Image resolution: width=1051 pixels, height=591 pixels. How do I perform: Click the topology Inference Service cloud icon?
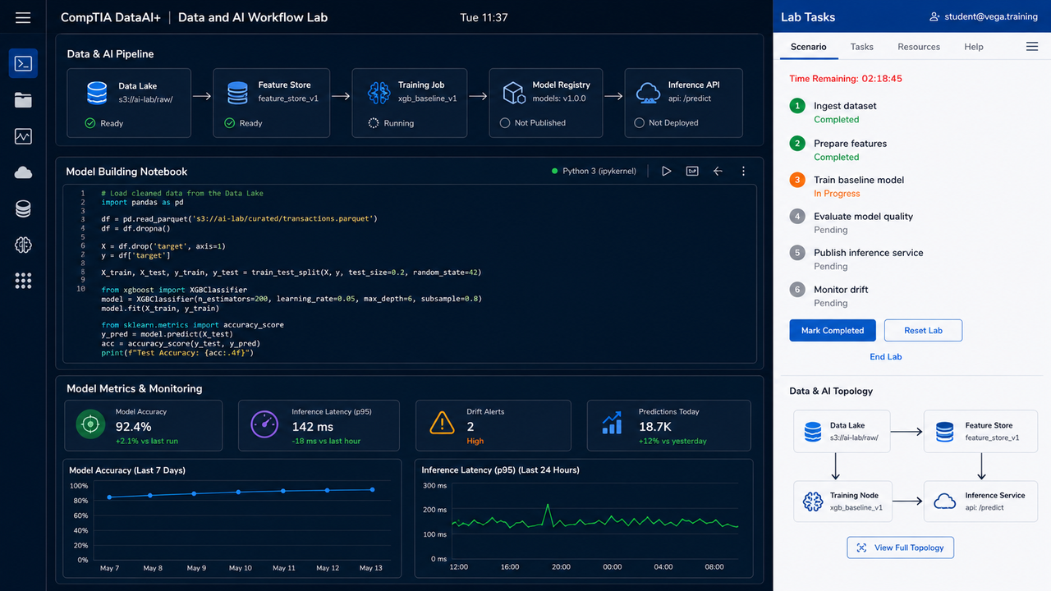(945, 501)
